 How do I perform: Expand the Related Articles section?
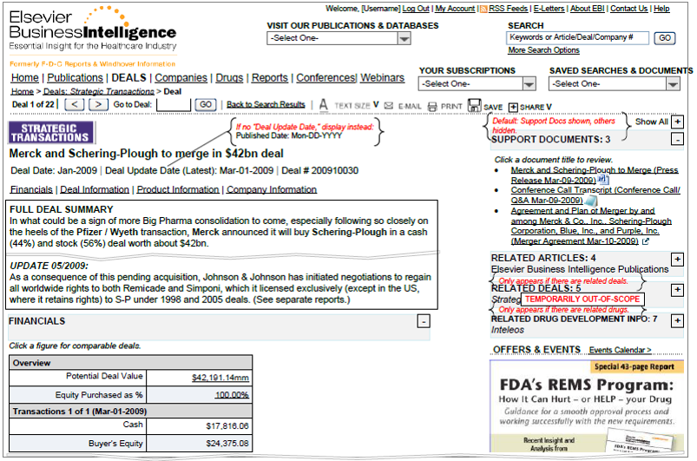click(677, 260)
